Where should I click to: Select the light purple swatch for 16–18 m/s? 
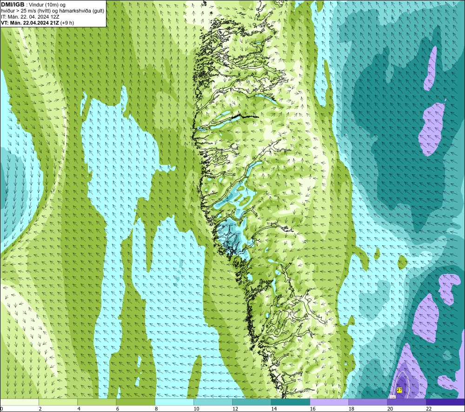[329, 402]
